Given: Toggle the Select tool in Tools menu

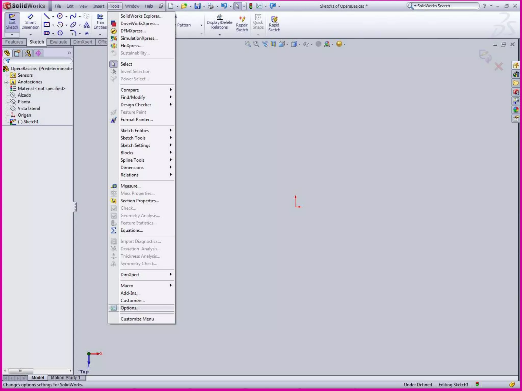Looking at the screenshot, I should [x=126, y=64].
